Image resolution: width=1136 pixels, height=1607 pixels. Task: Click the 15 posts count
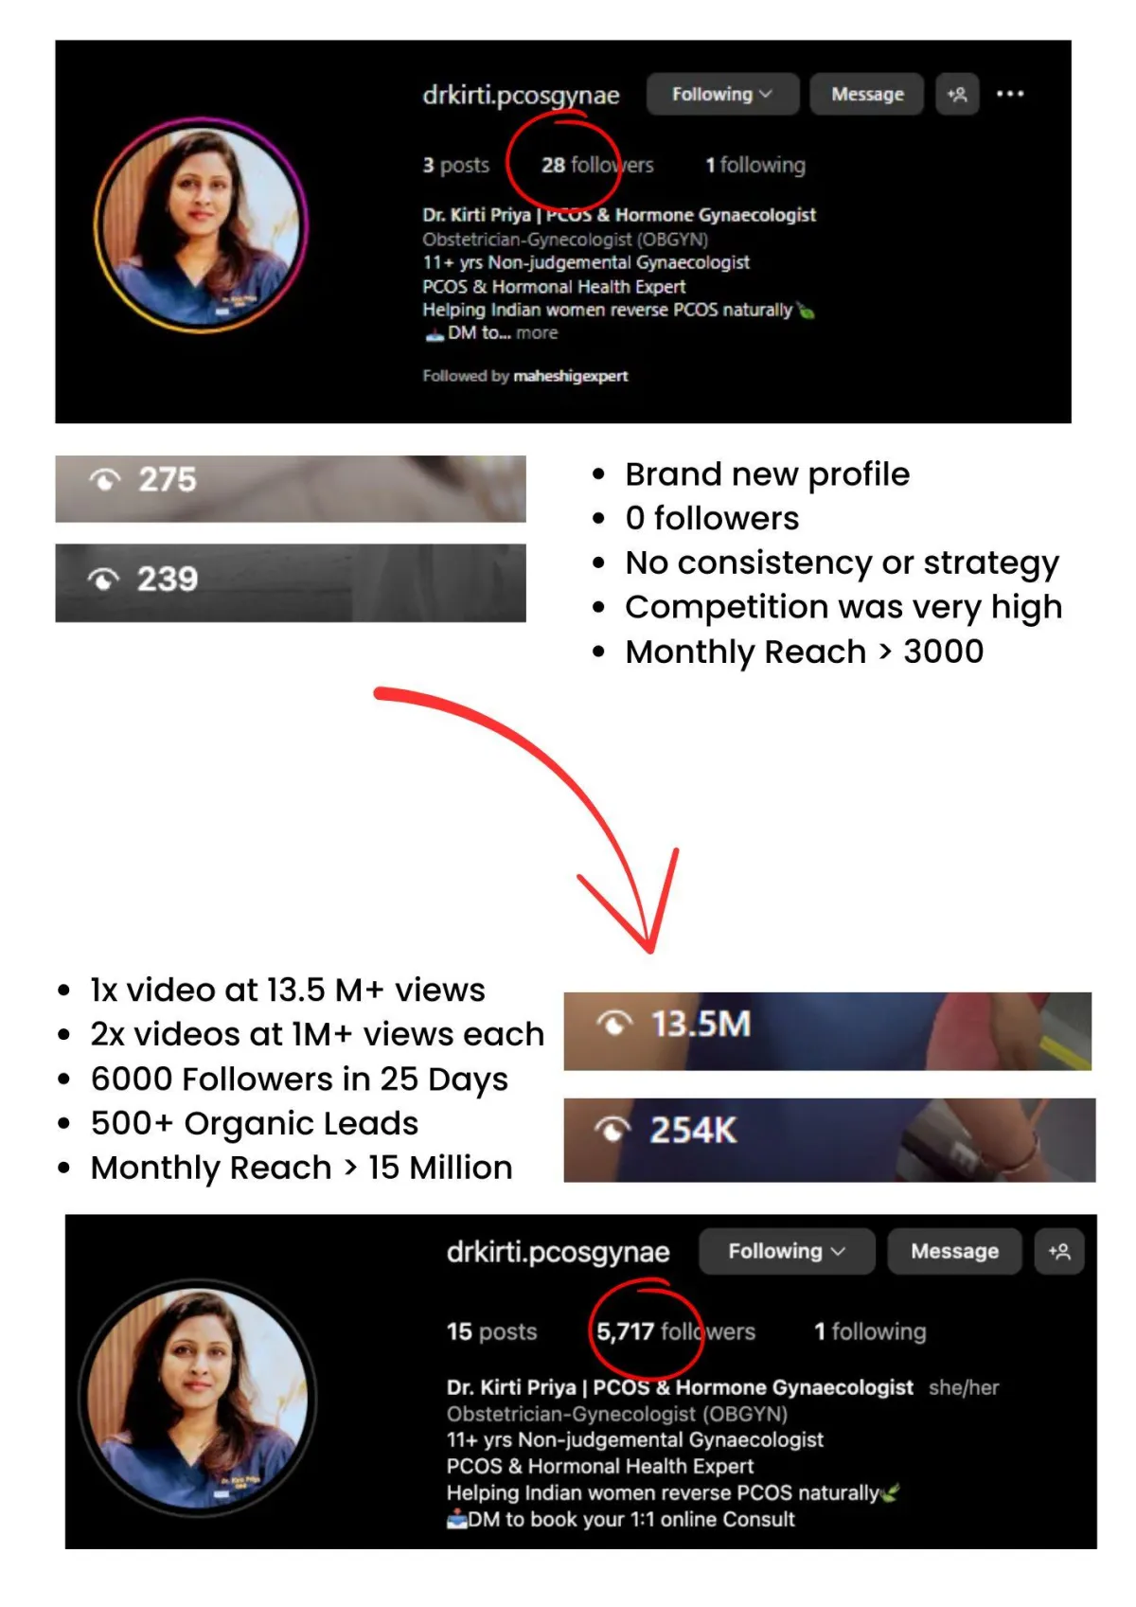point(491,1331)
